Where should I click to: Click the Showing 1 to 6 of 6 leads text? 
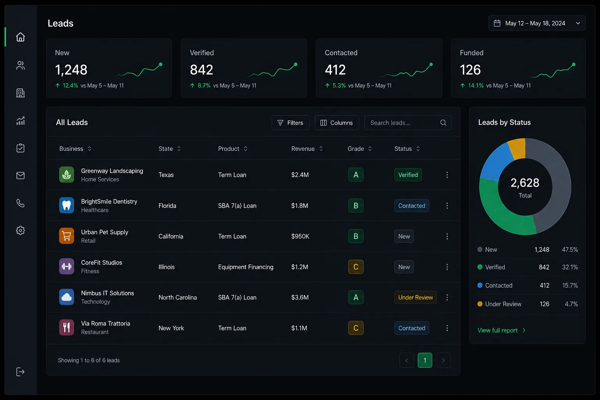(x=89, y=361)
